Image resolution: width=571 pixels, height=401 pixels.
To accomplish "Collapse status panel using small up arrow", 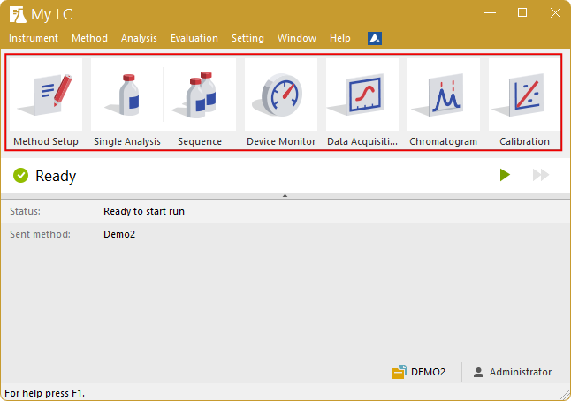I will click(285, 196).
